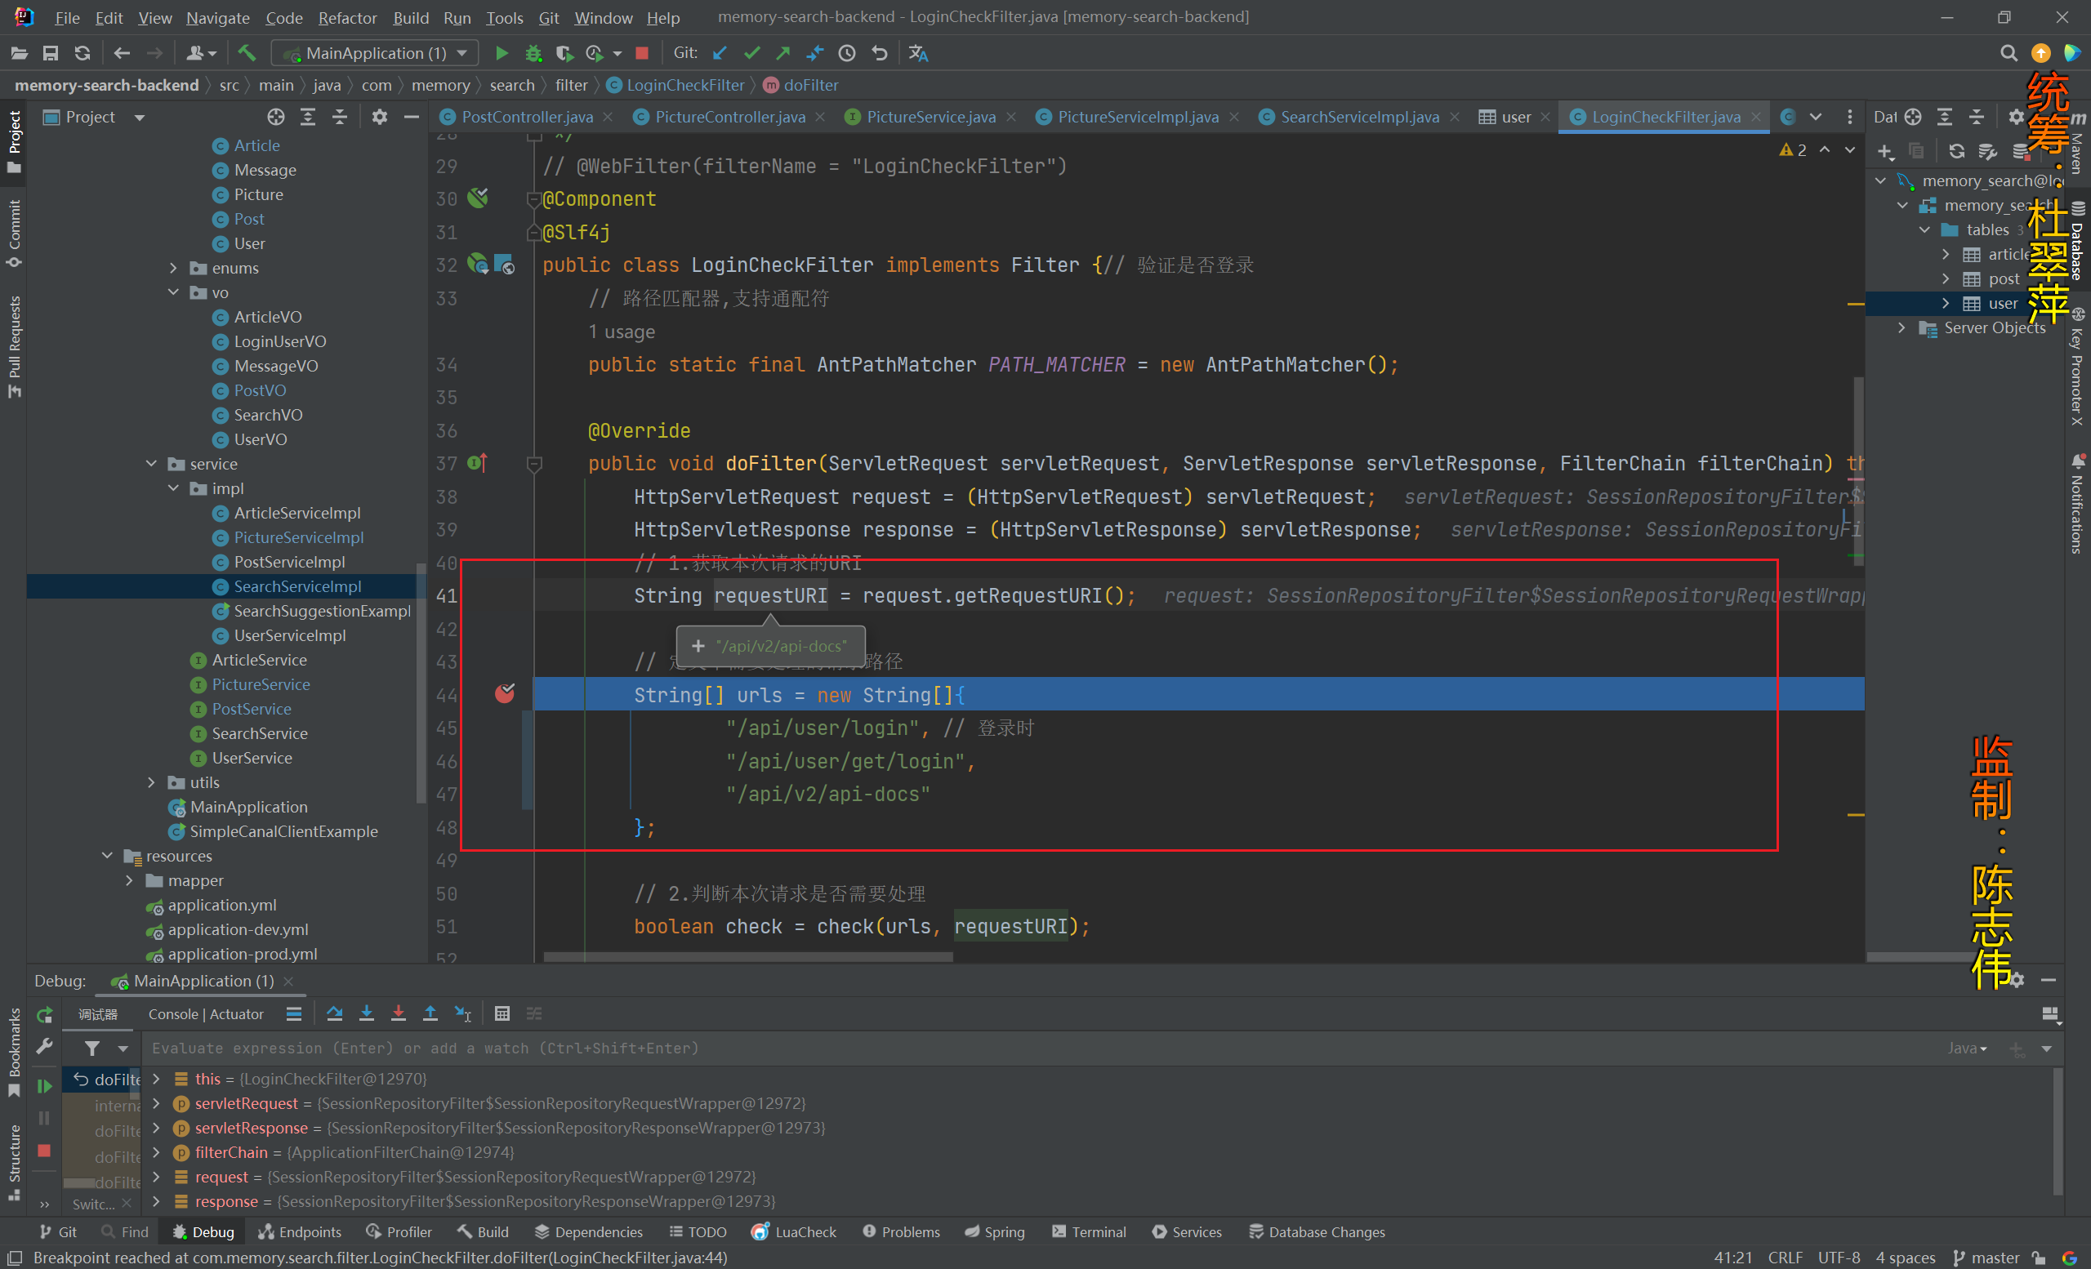Resume program in Debug panel
2091x1269 pixels.
point(44,1086)
